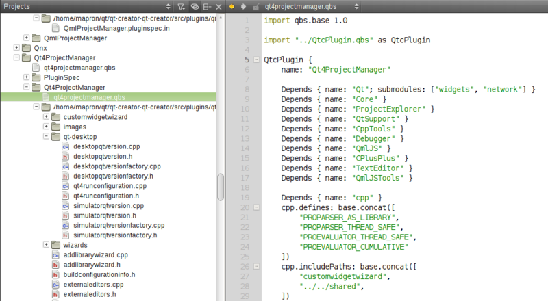The width and height of the screenshot is (548, 301).
Task: Click line number 19 in the gutter
Action: (245, 198)
